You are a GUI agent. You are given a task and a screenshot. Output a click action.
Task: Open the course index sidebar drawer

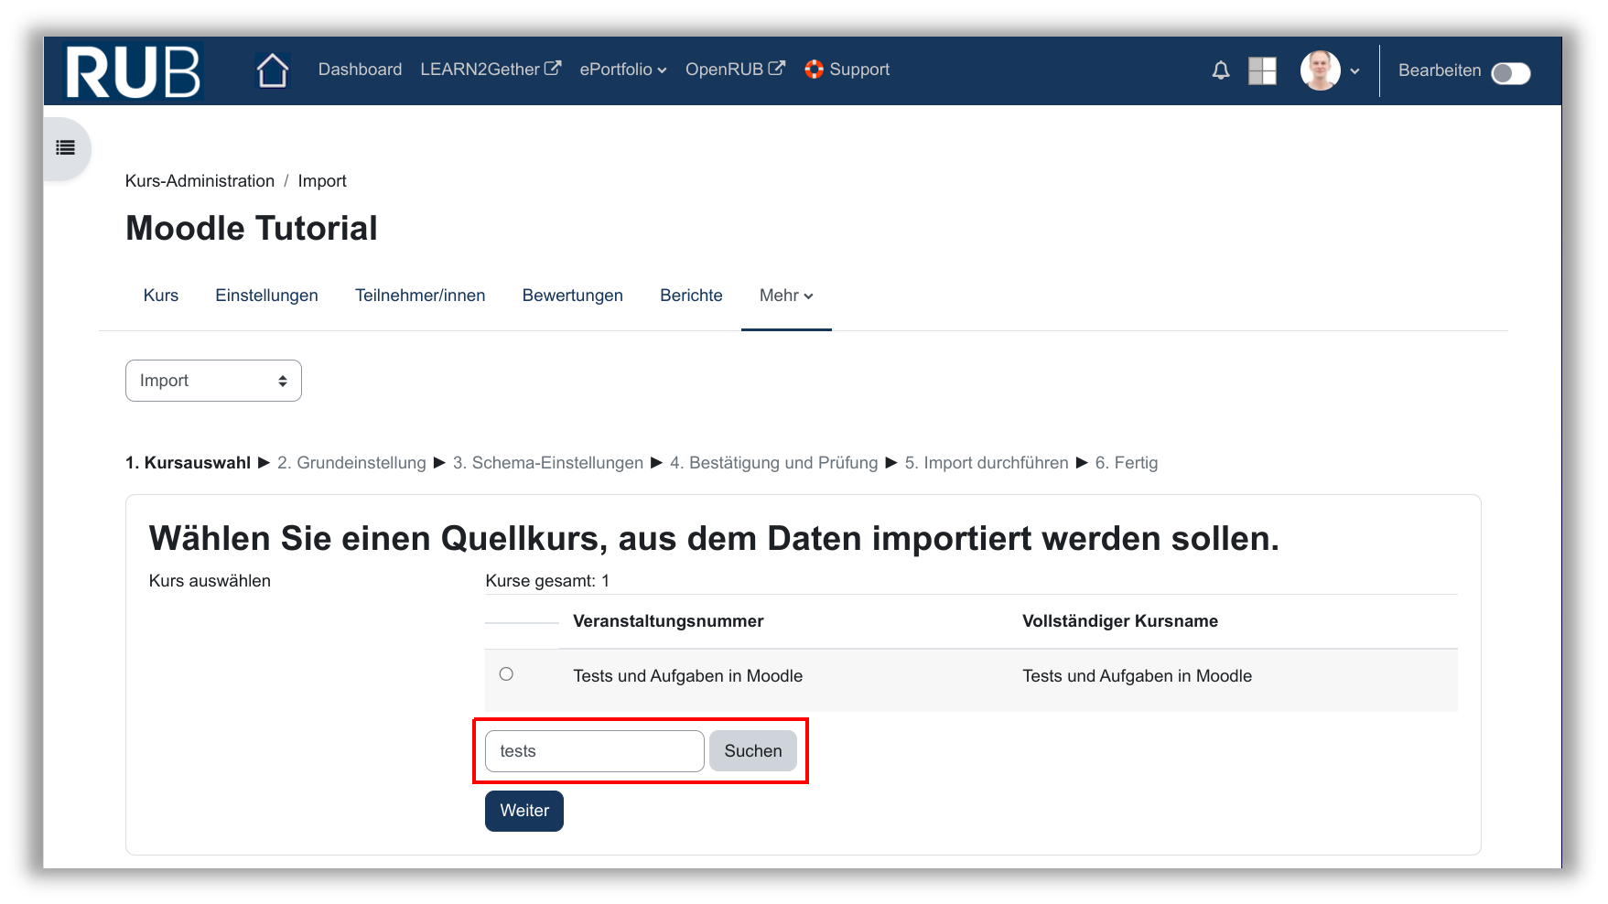point(66,148)
